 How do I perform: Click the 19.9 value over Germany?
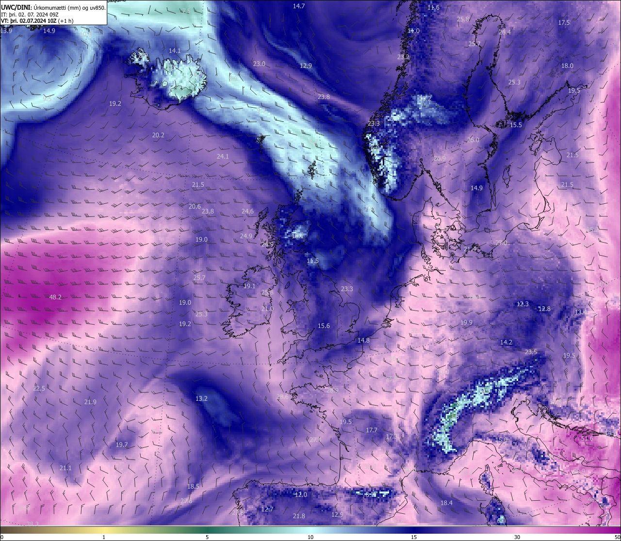click(x=466, y=322)
